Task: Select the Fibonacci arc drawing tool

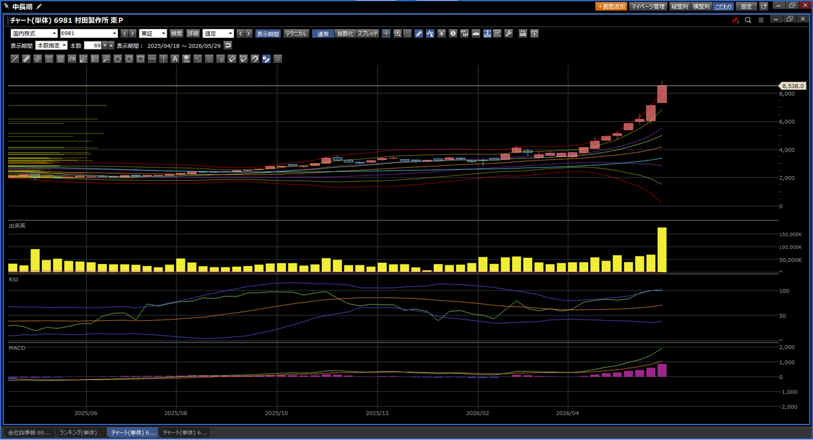Action: point(72,59)
